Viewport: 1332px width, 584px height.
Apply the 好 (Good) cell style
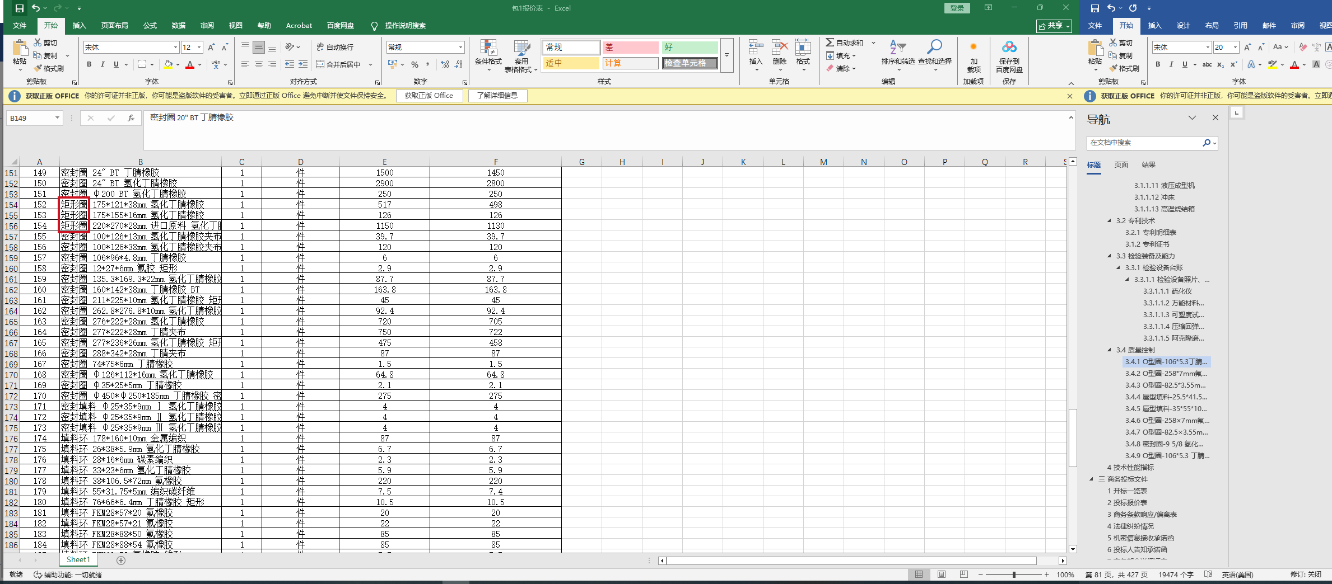(x=690, y=48)
